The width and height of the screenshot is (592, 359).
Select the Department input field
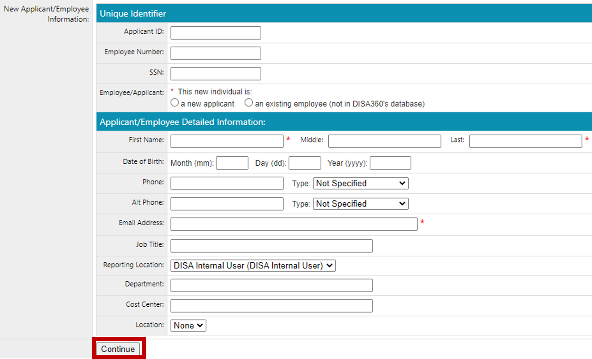pyautogui.click(x=271, y=286)
